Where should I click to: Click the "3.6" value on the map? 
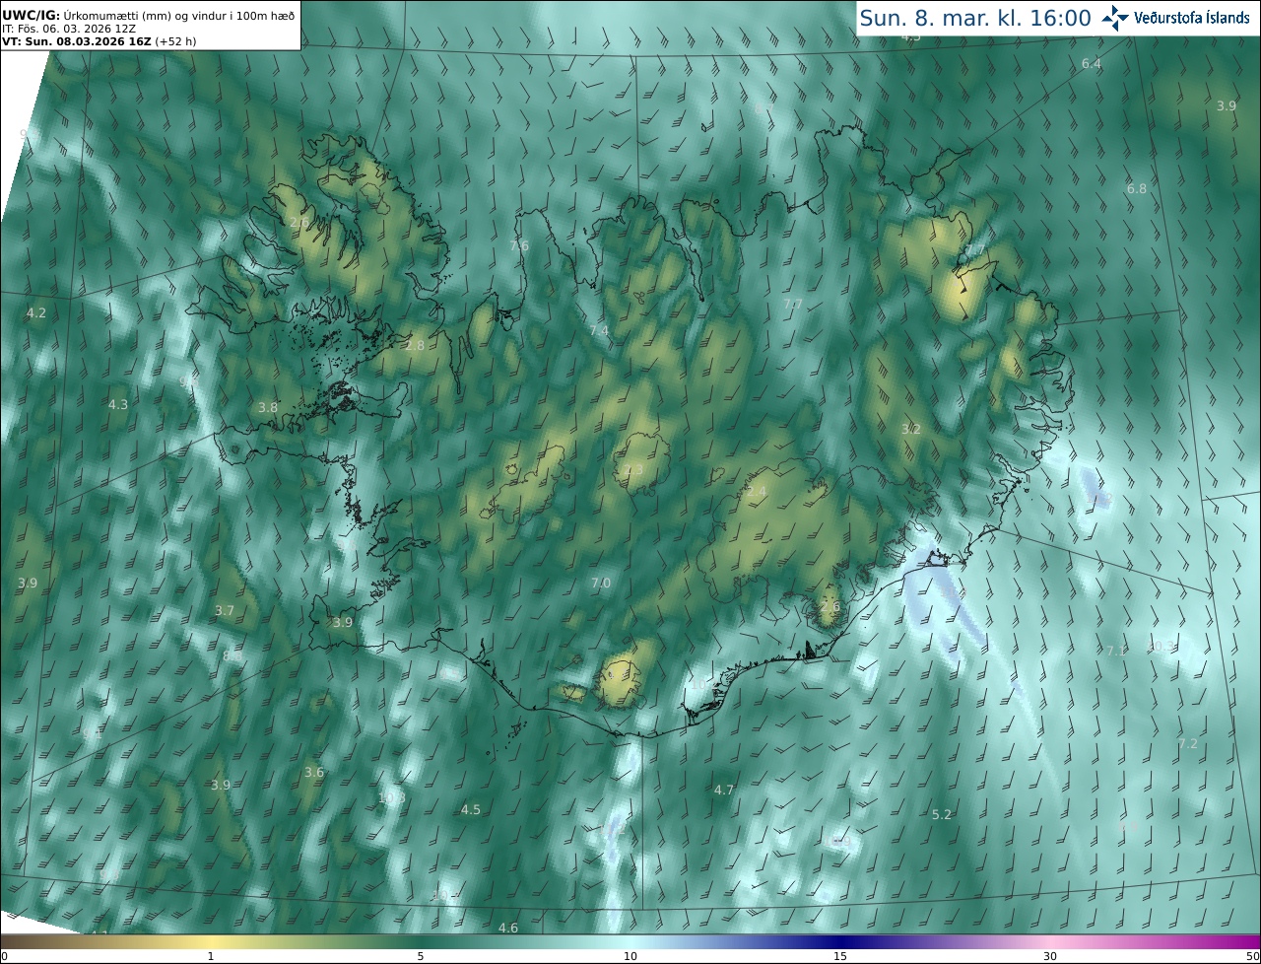[x=314, y=772]
